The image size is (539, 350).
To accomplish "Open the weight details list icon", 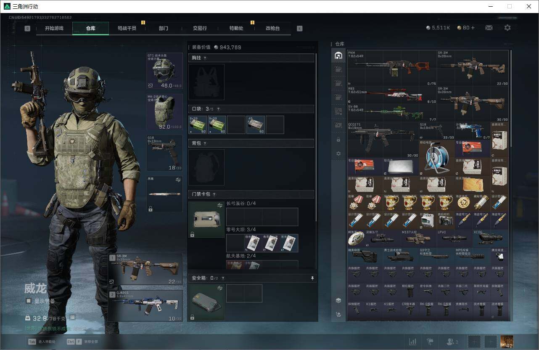I will 72,318.
